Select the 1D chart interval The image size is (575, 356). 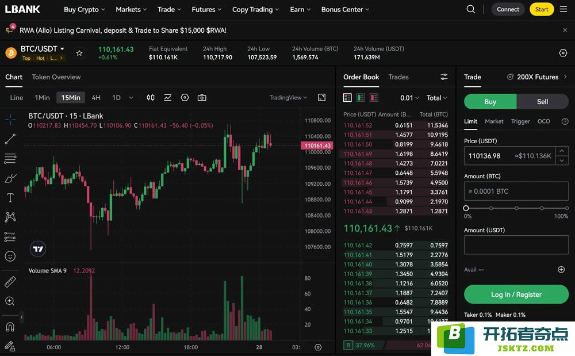116,98
